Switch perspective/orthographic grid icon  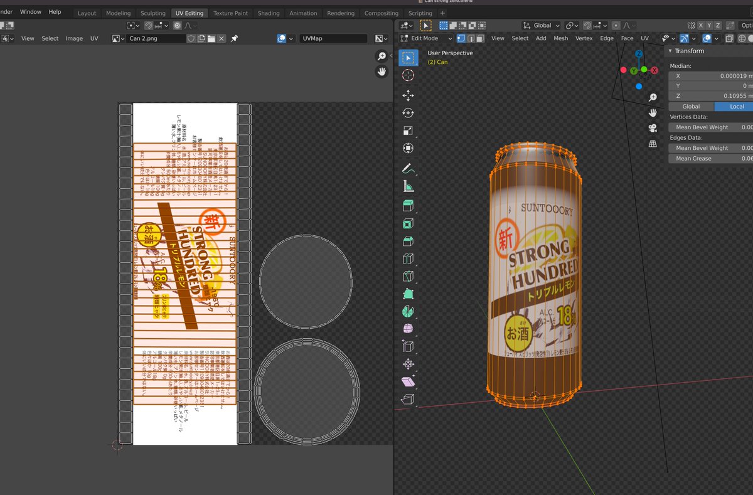[x=653, y=143]
